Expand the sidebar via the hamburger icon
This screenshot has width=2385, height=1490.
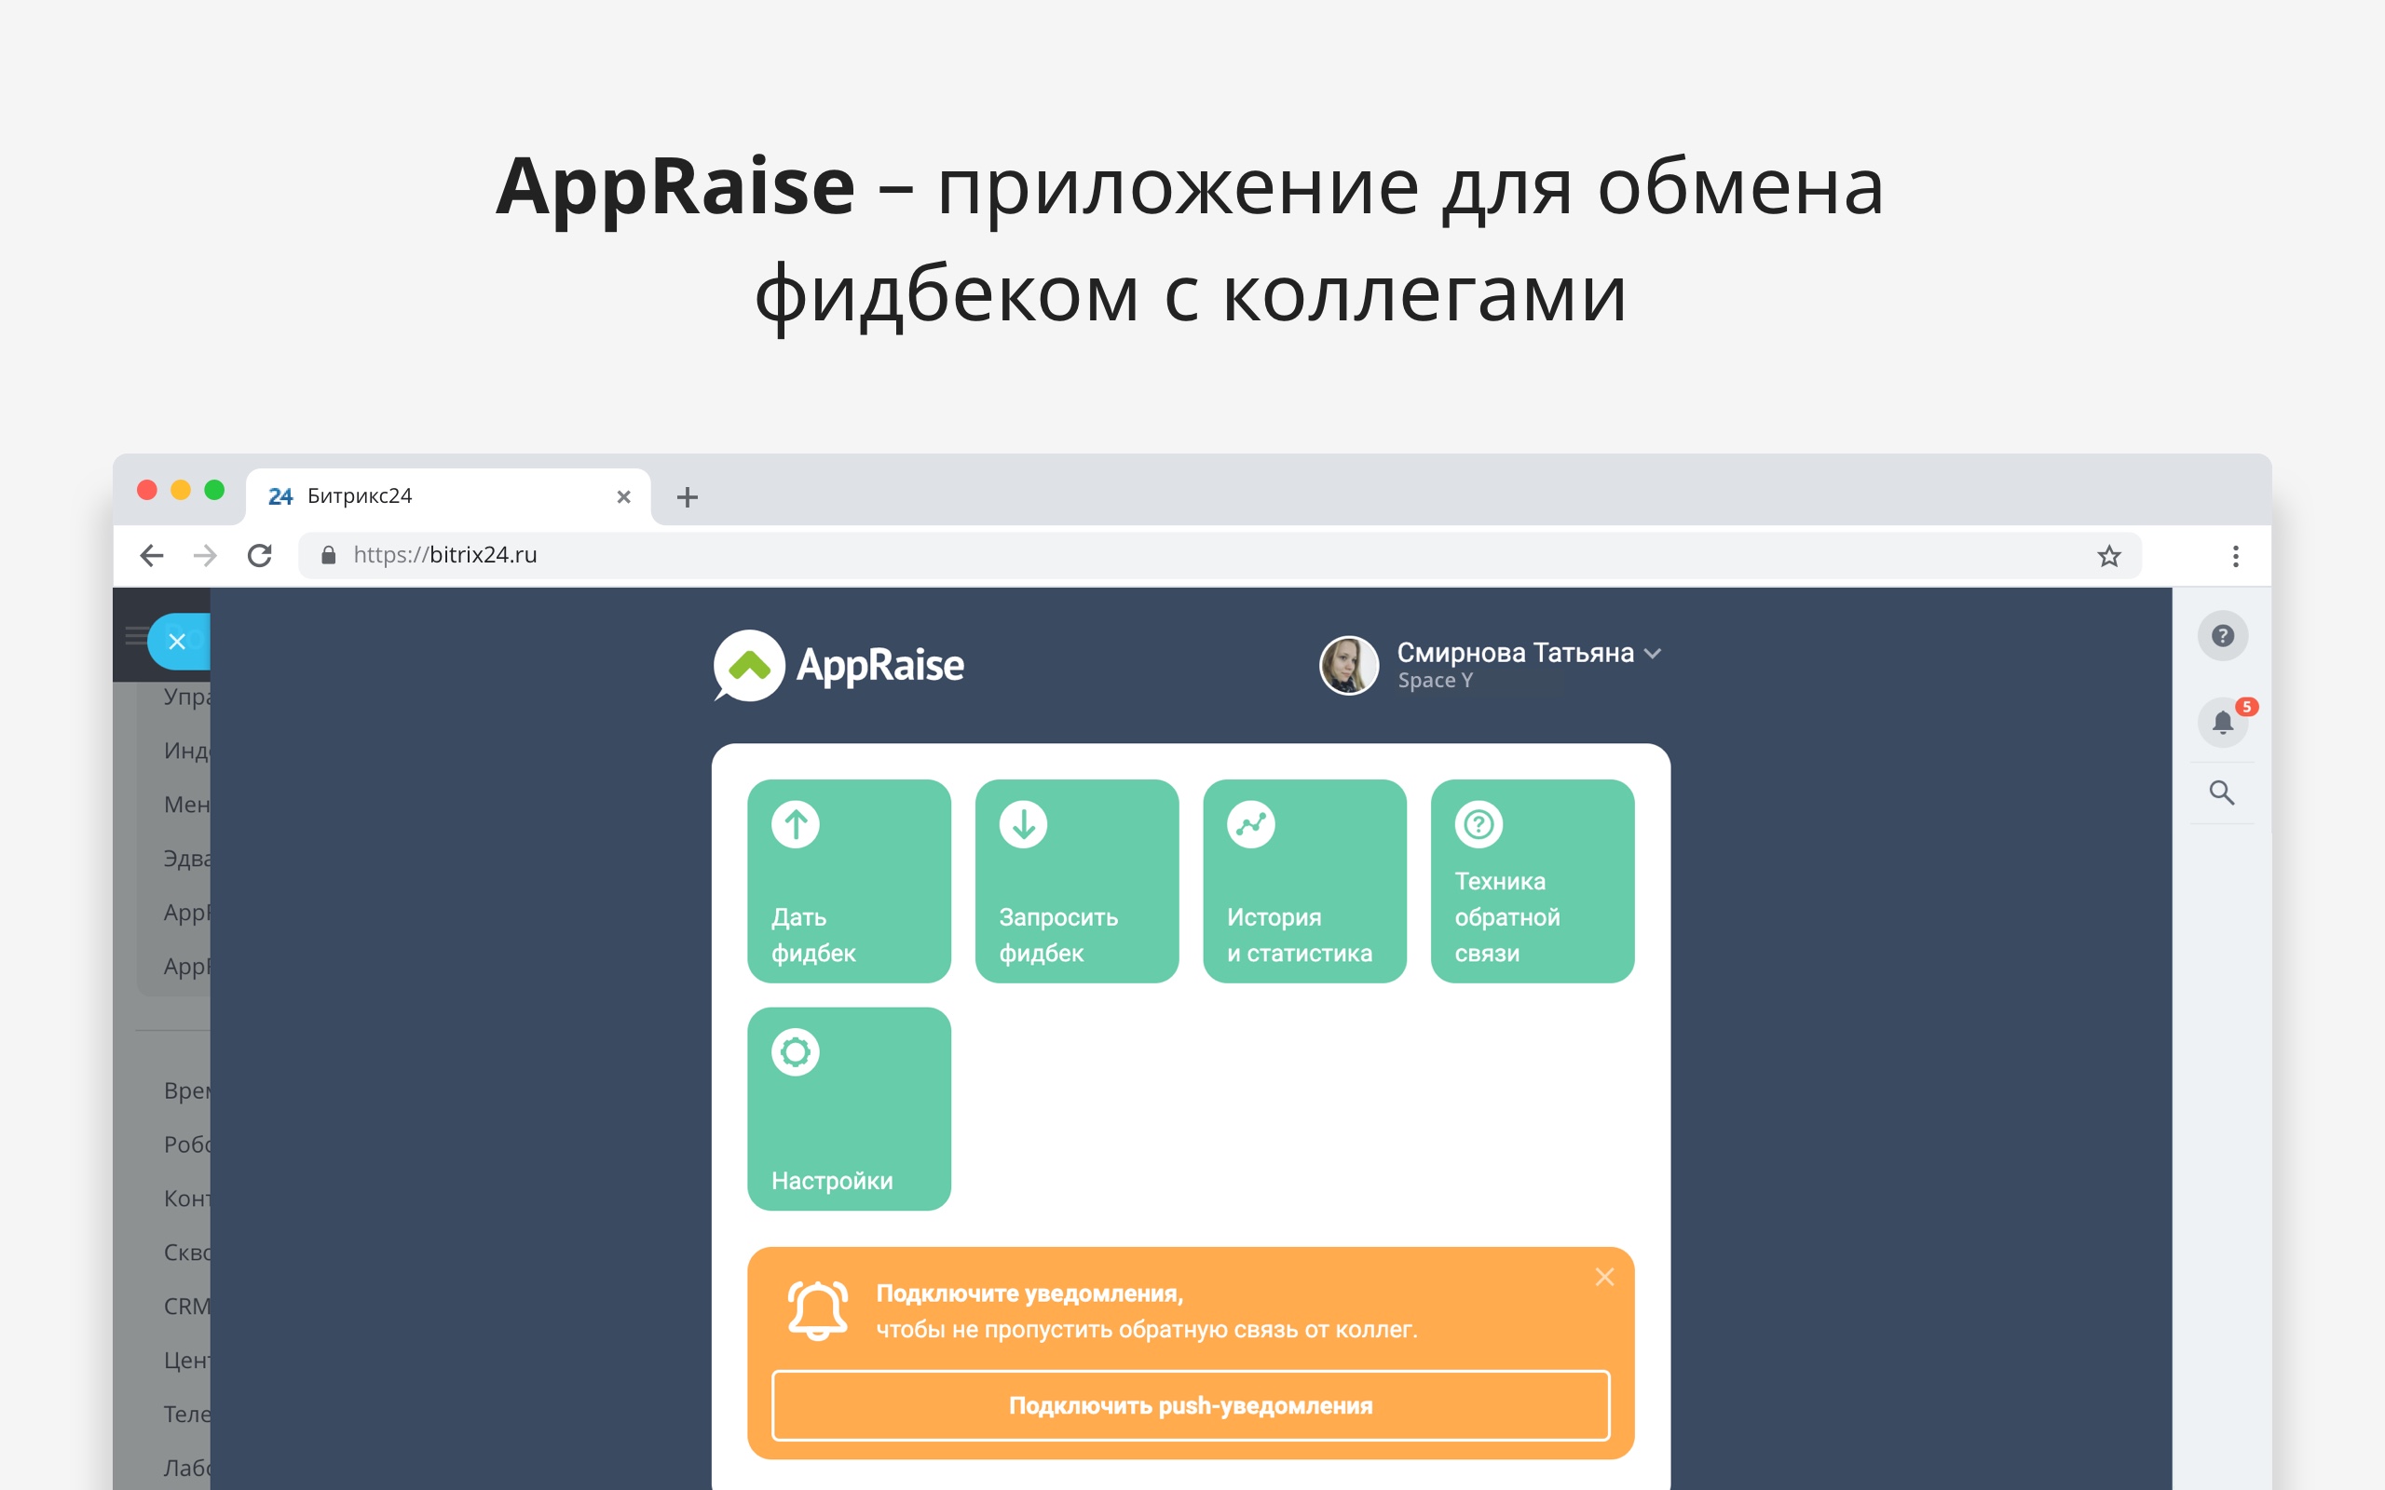pos(136,637)
